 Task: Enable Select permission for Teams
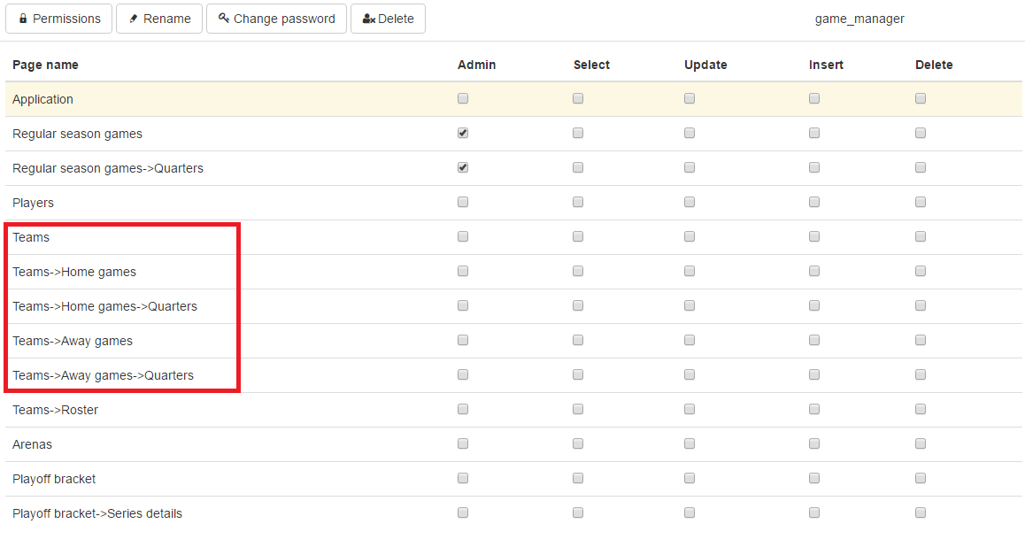click(x=578, y=236)
